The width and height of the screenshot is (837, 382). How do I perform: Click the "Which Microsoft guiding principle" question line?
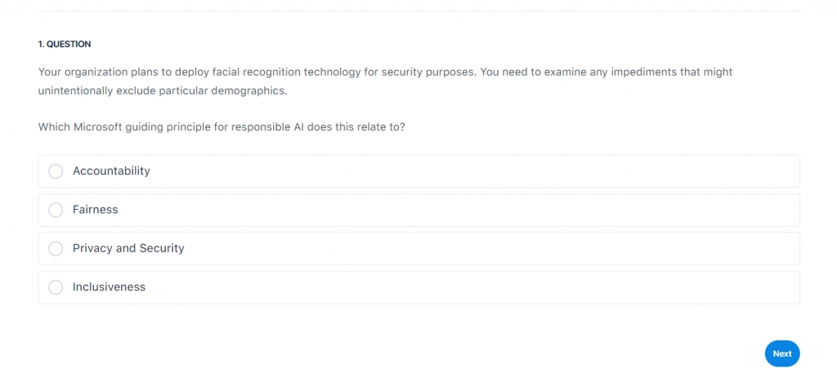click(x=221, y=127)
